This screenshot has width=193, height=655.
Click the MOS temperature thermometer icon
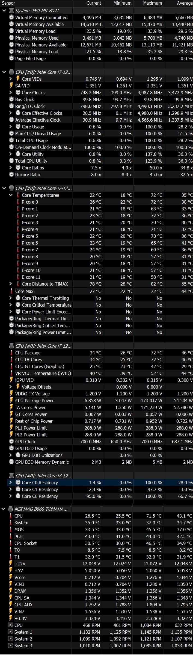11,530
